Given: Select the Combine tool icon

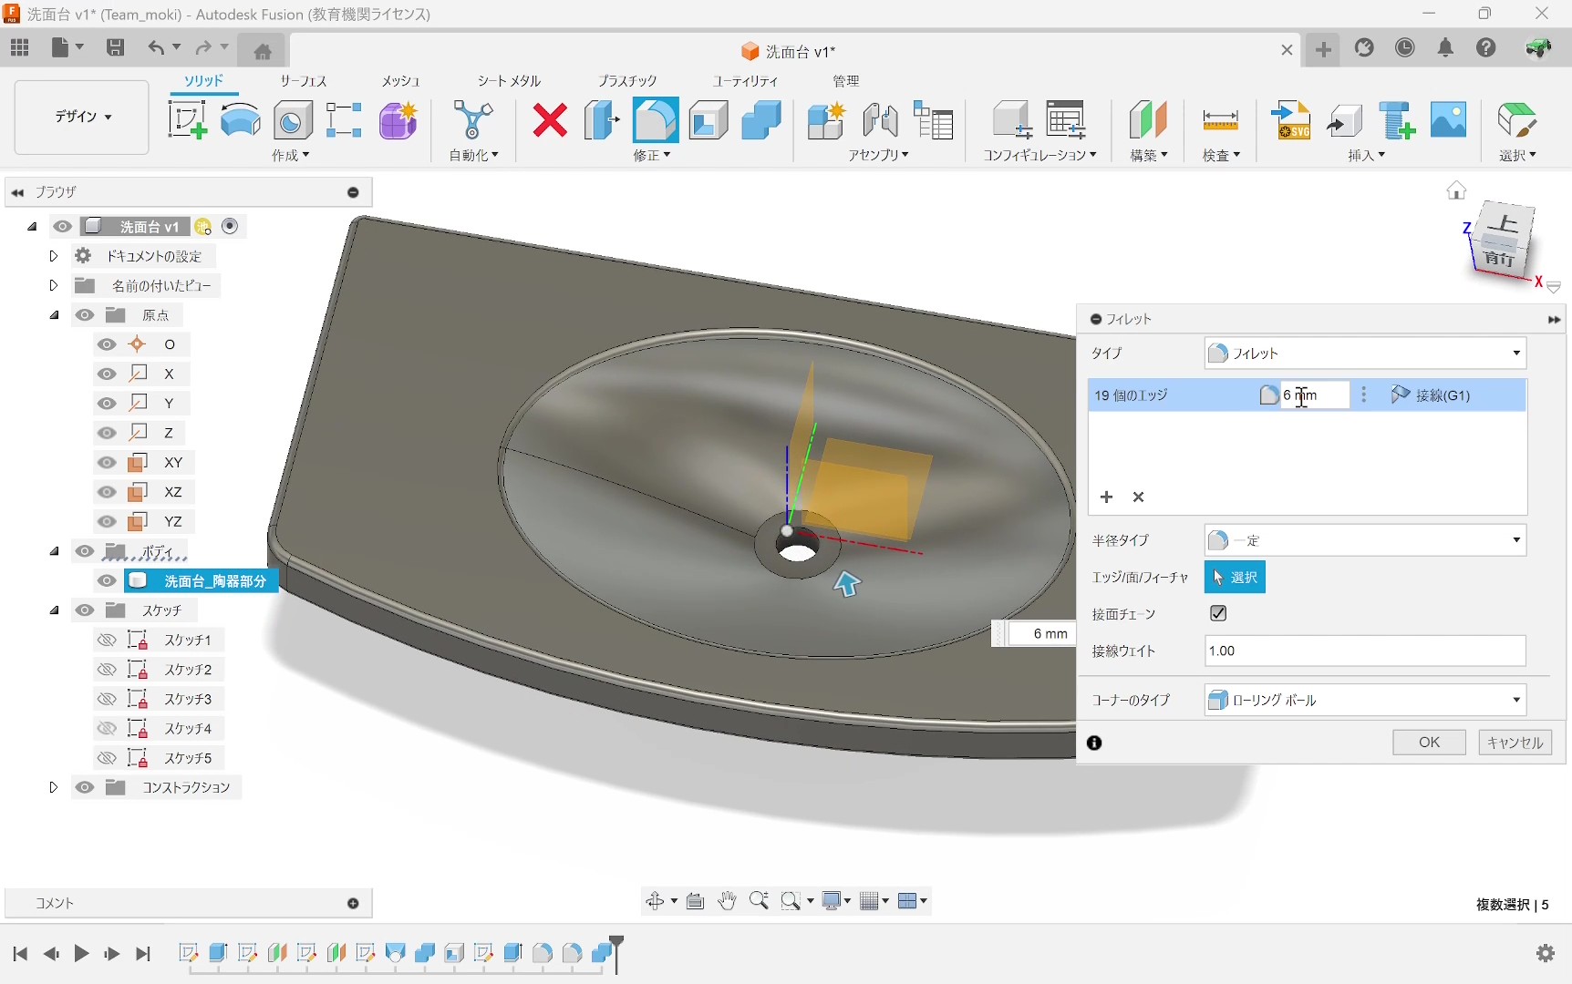Looking at the screenshot, I should pos(761,120).
